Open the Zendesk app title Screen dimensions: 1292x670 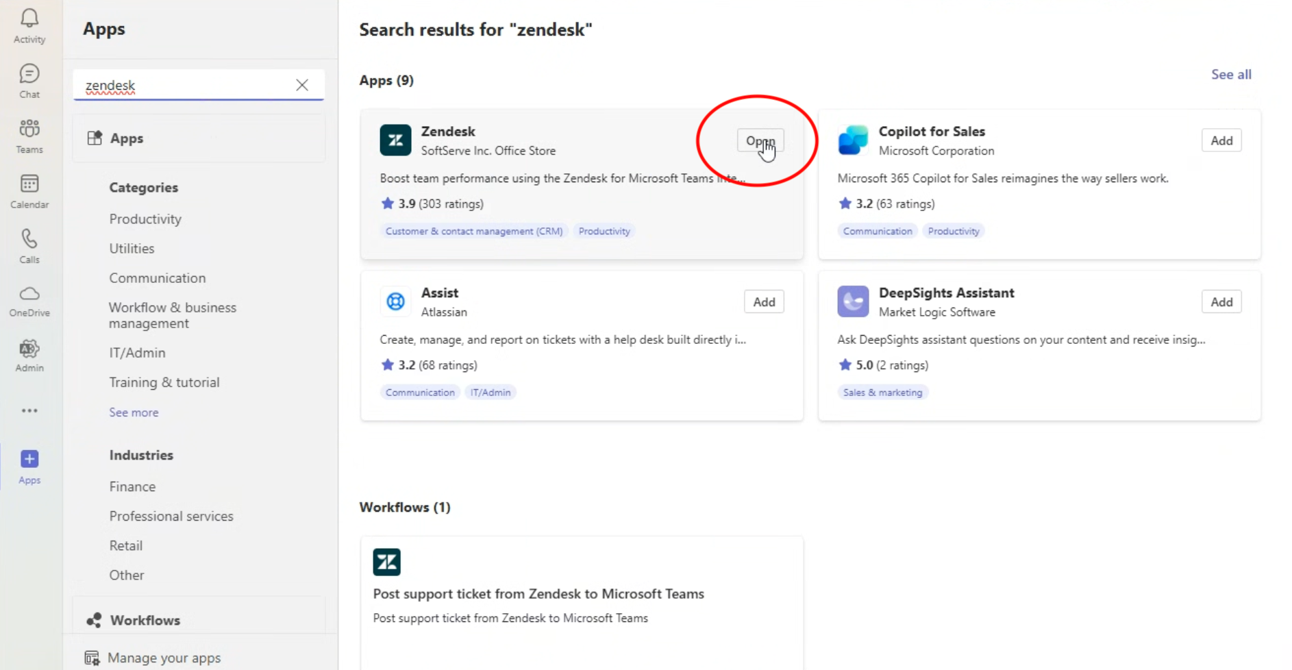click(x=448, y=132)
